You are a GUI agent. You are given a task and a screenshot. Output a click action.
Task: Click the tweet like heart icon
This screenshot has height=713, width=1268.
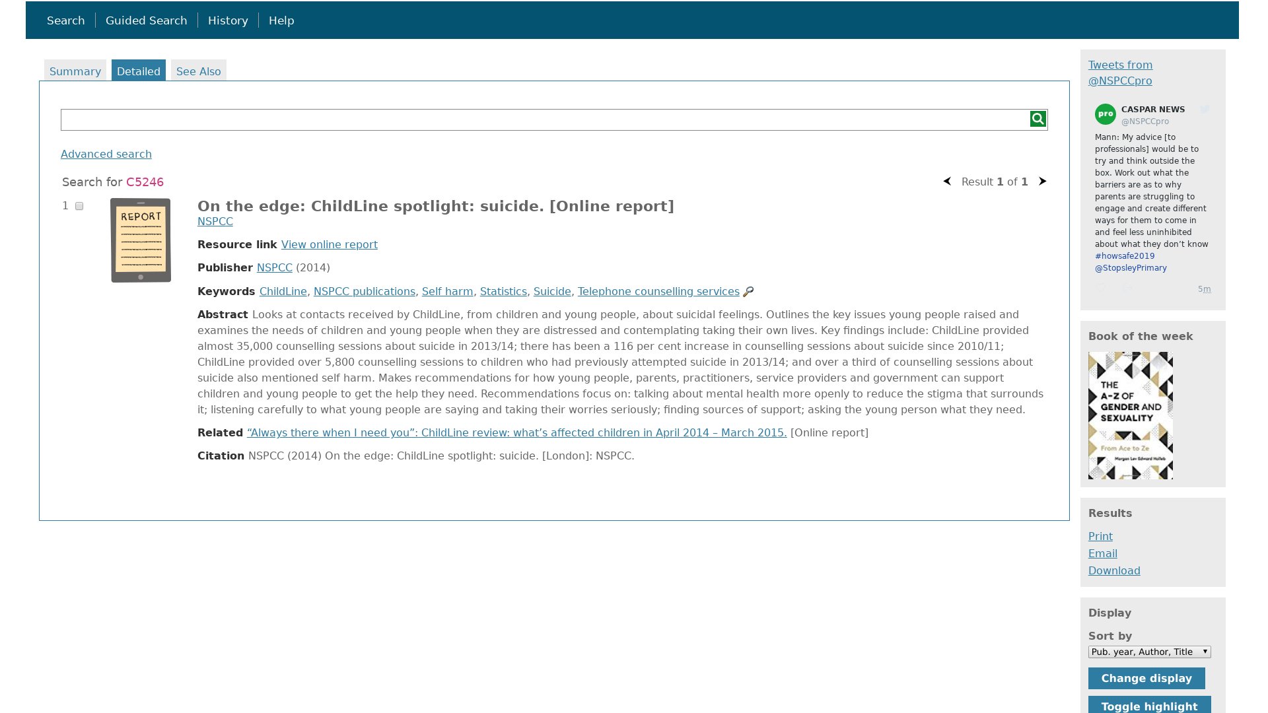(1101, 288)
